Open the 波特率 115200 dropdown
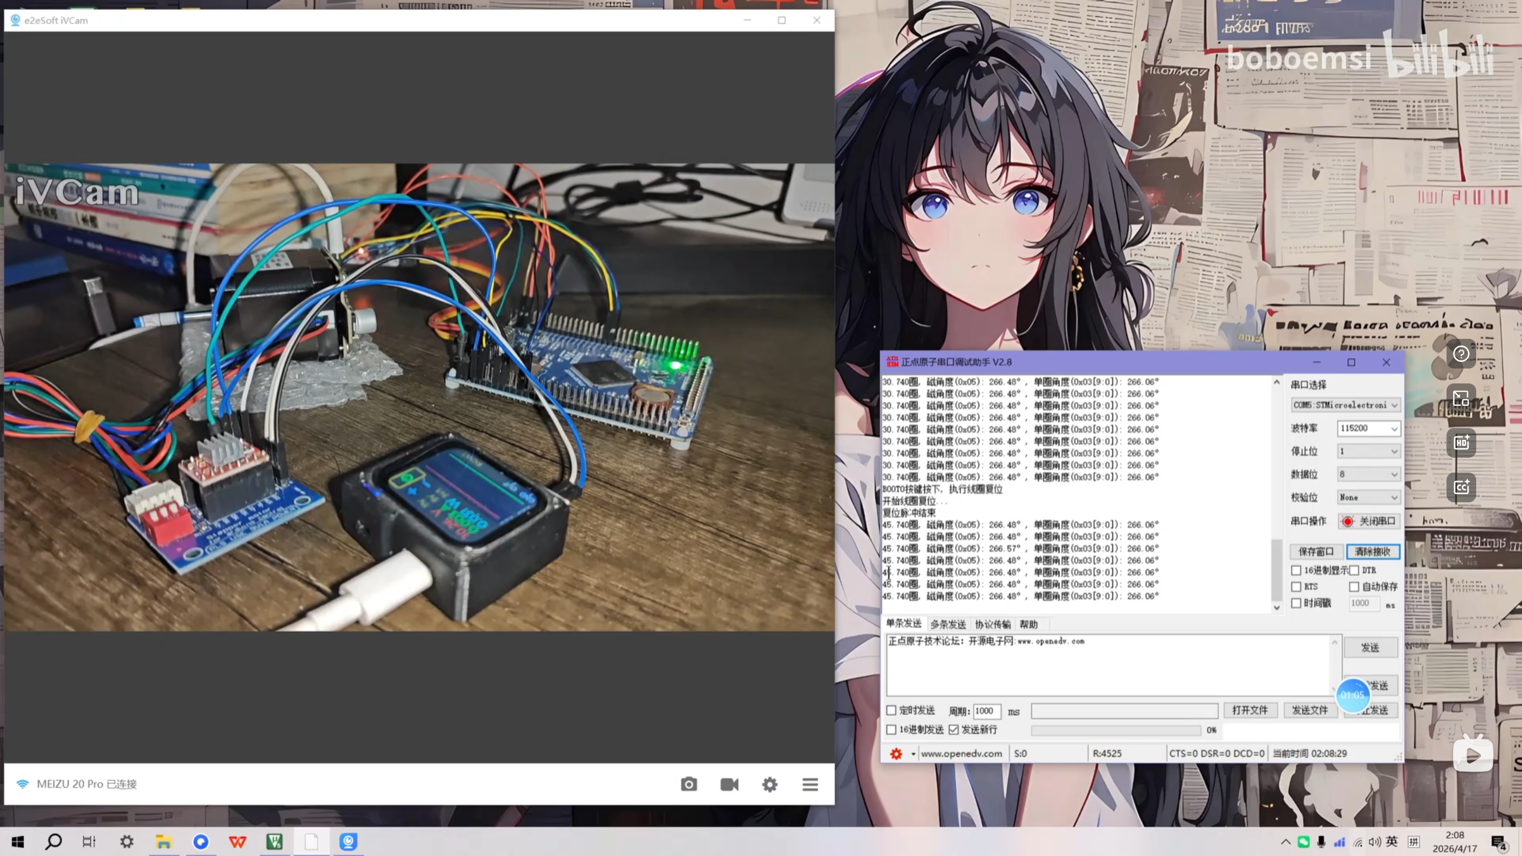 click(x=1369, y=428)
